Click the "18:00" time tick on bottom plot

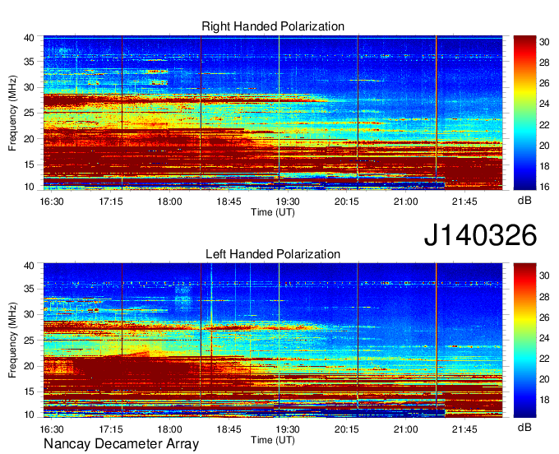(169, 429)
